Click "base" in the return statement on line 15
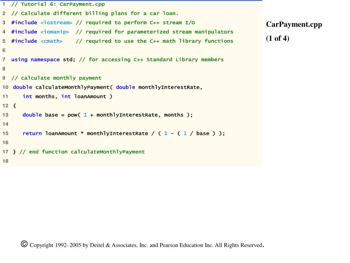The width and height of the screenshot is (350, 263). 203,134
